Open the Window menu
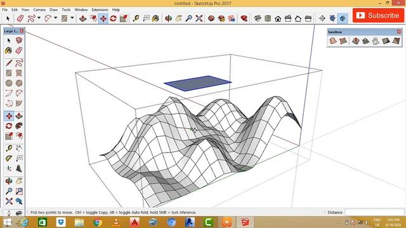 pyautogui.click(x=81, y=9)
